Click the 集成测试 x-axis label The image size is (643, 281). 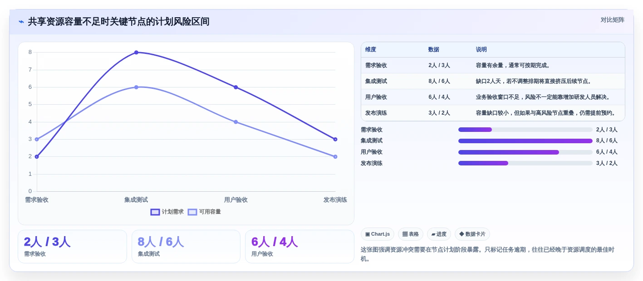pos(136,200)
